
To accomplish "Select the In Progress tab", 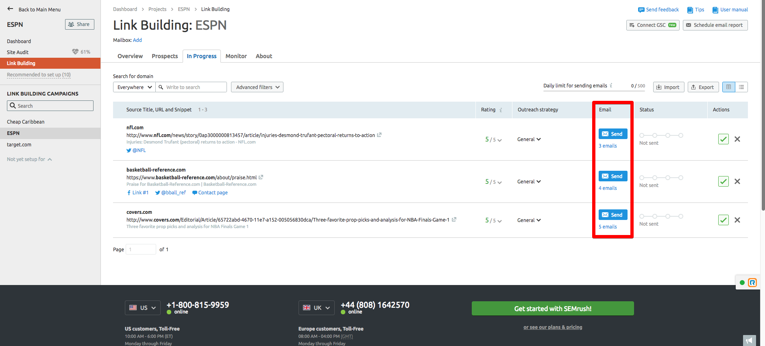I will pyautogui.click(x=202, y=56).
